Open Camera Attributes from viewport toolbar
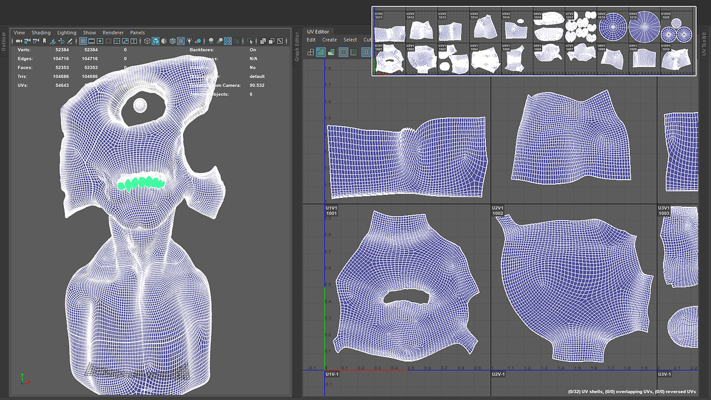This screenshot has width=711, height=400. point(36,41)
